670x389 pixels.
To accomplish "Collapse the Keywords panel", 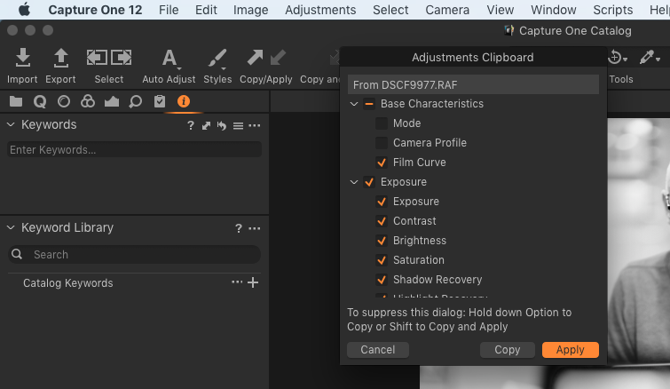I will coord(11,125).
